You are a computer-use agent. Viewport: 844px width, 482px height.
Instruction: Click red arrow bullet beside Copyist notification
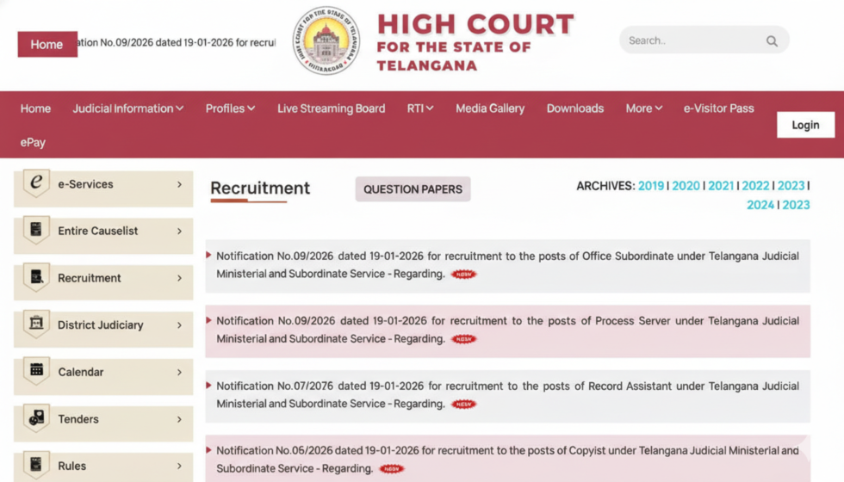[208, 449]
